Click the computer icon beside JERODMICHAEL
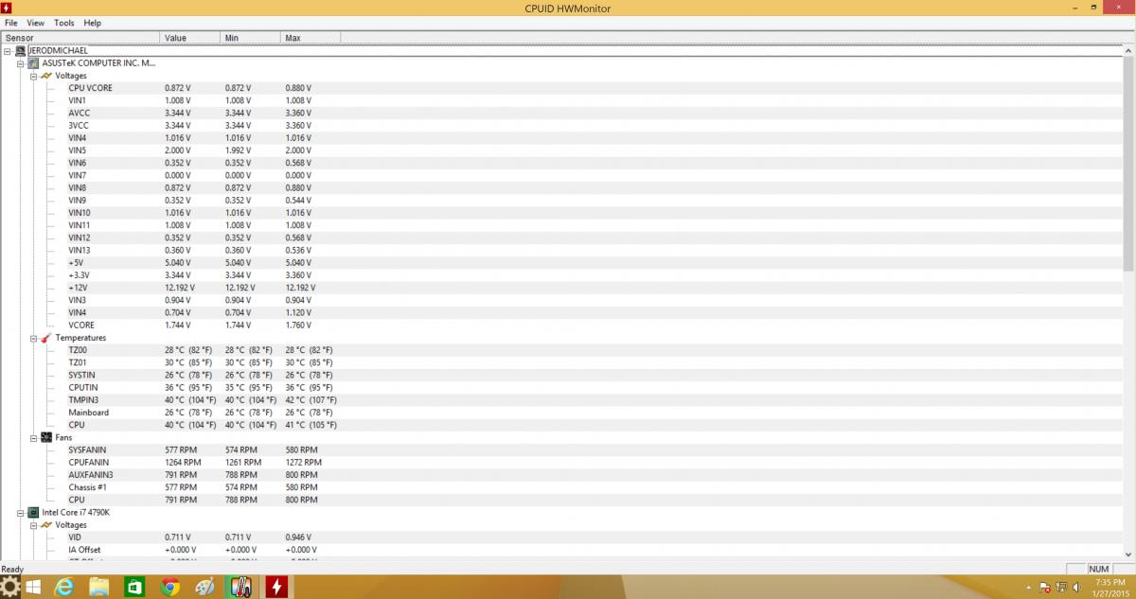This screenshot has width=1136, height=599. tap(21, 51)
